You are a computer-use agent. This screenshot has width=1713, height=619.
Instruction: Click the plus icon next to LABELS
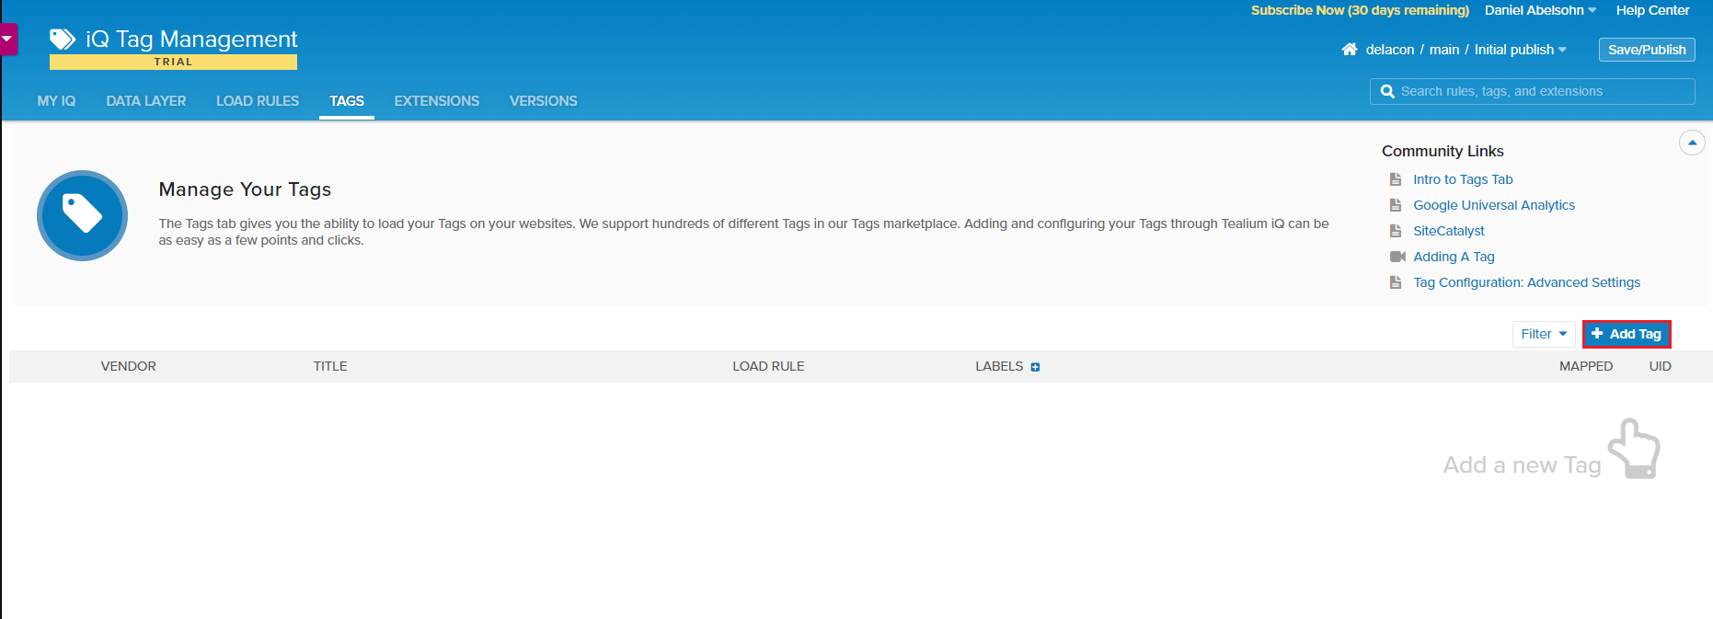point(1035,367)
